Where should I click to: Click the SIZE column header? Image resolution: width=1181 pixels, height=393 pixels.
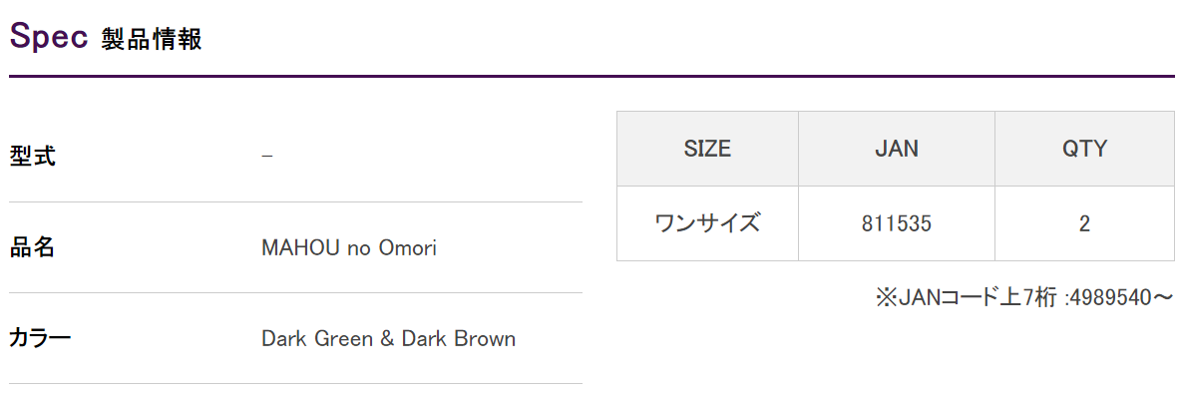pyautogui.click(x=707, y=149)
